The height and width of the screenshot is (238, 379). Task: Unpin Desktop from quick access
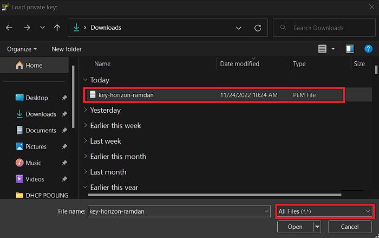click(64, 98)
